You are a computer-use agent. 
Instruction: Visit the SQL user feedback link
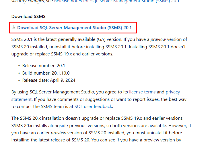click(x=93, y=107)
